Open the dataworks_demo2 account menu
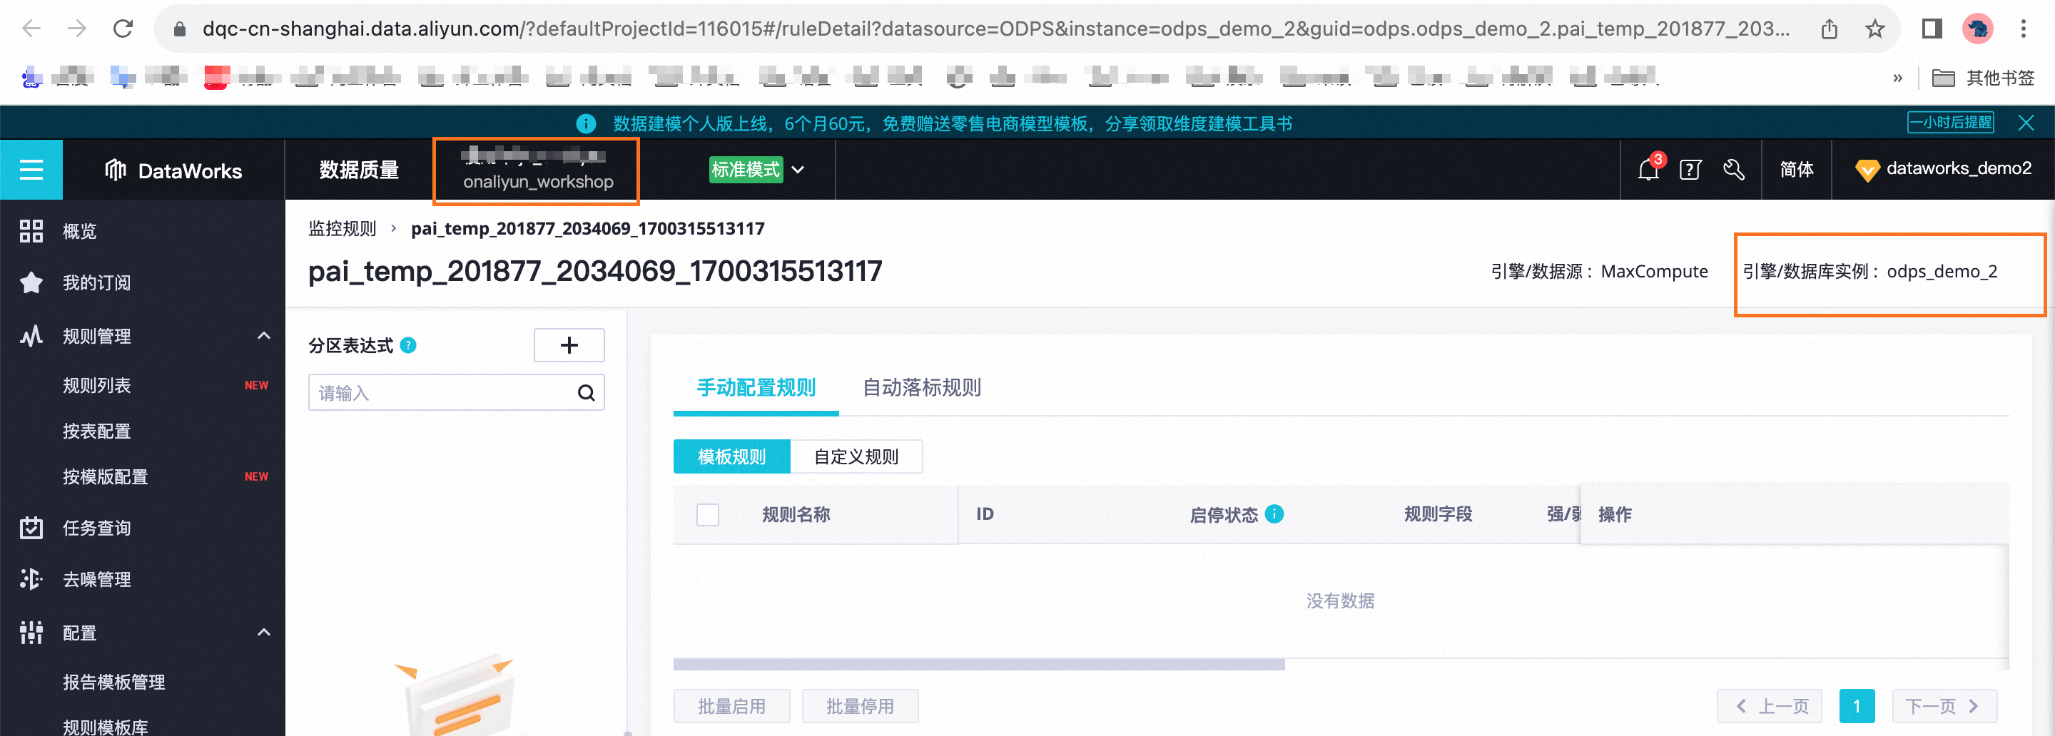The height and width of the screenshot is (736, 2055). pos(1943,169)
